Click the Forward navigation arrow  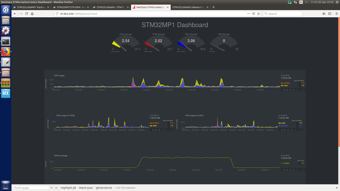(21, 14)
